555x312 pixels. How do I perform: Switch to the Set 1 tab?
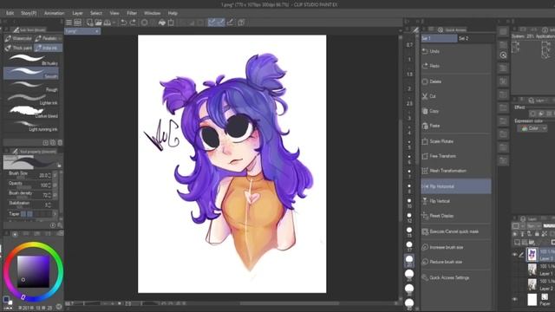click(x=439, y=38)
